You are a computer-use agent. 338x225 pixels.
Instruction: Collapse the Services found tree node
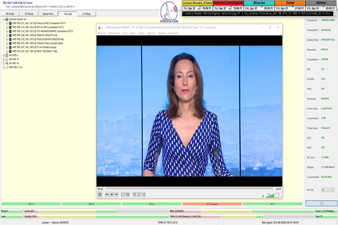pyautogui.click(x=4, y=19)
